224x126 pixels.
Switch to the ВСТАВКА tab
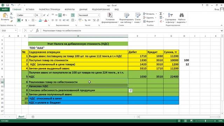tap(30, 9)
